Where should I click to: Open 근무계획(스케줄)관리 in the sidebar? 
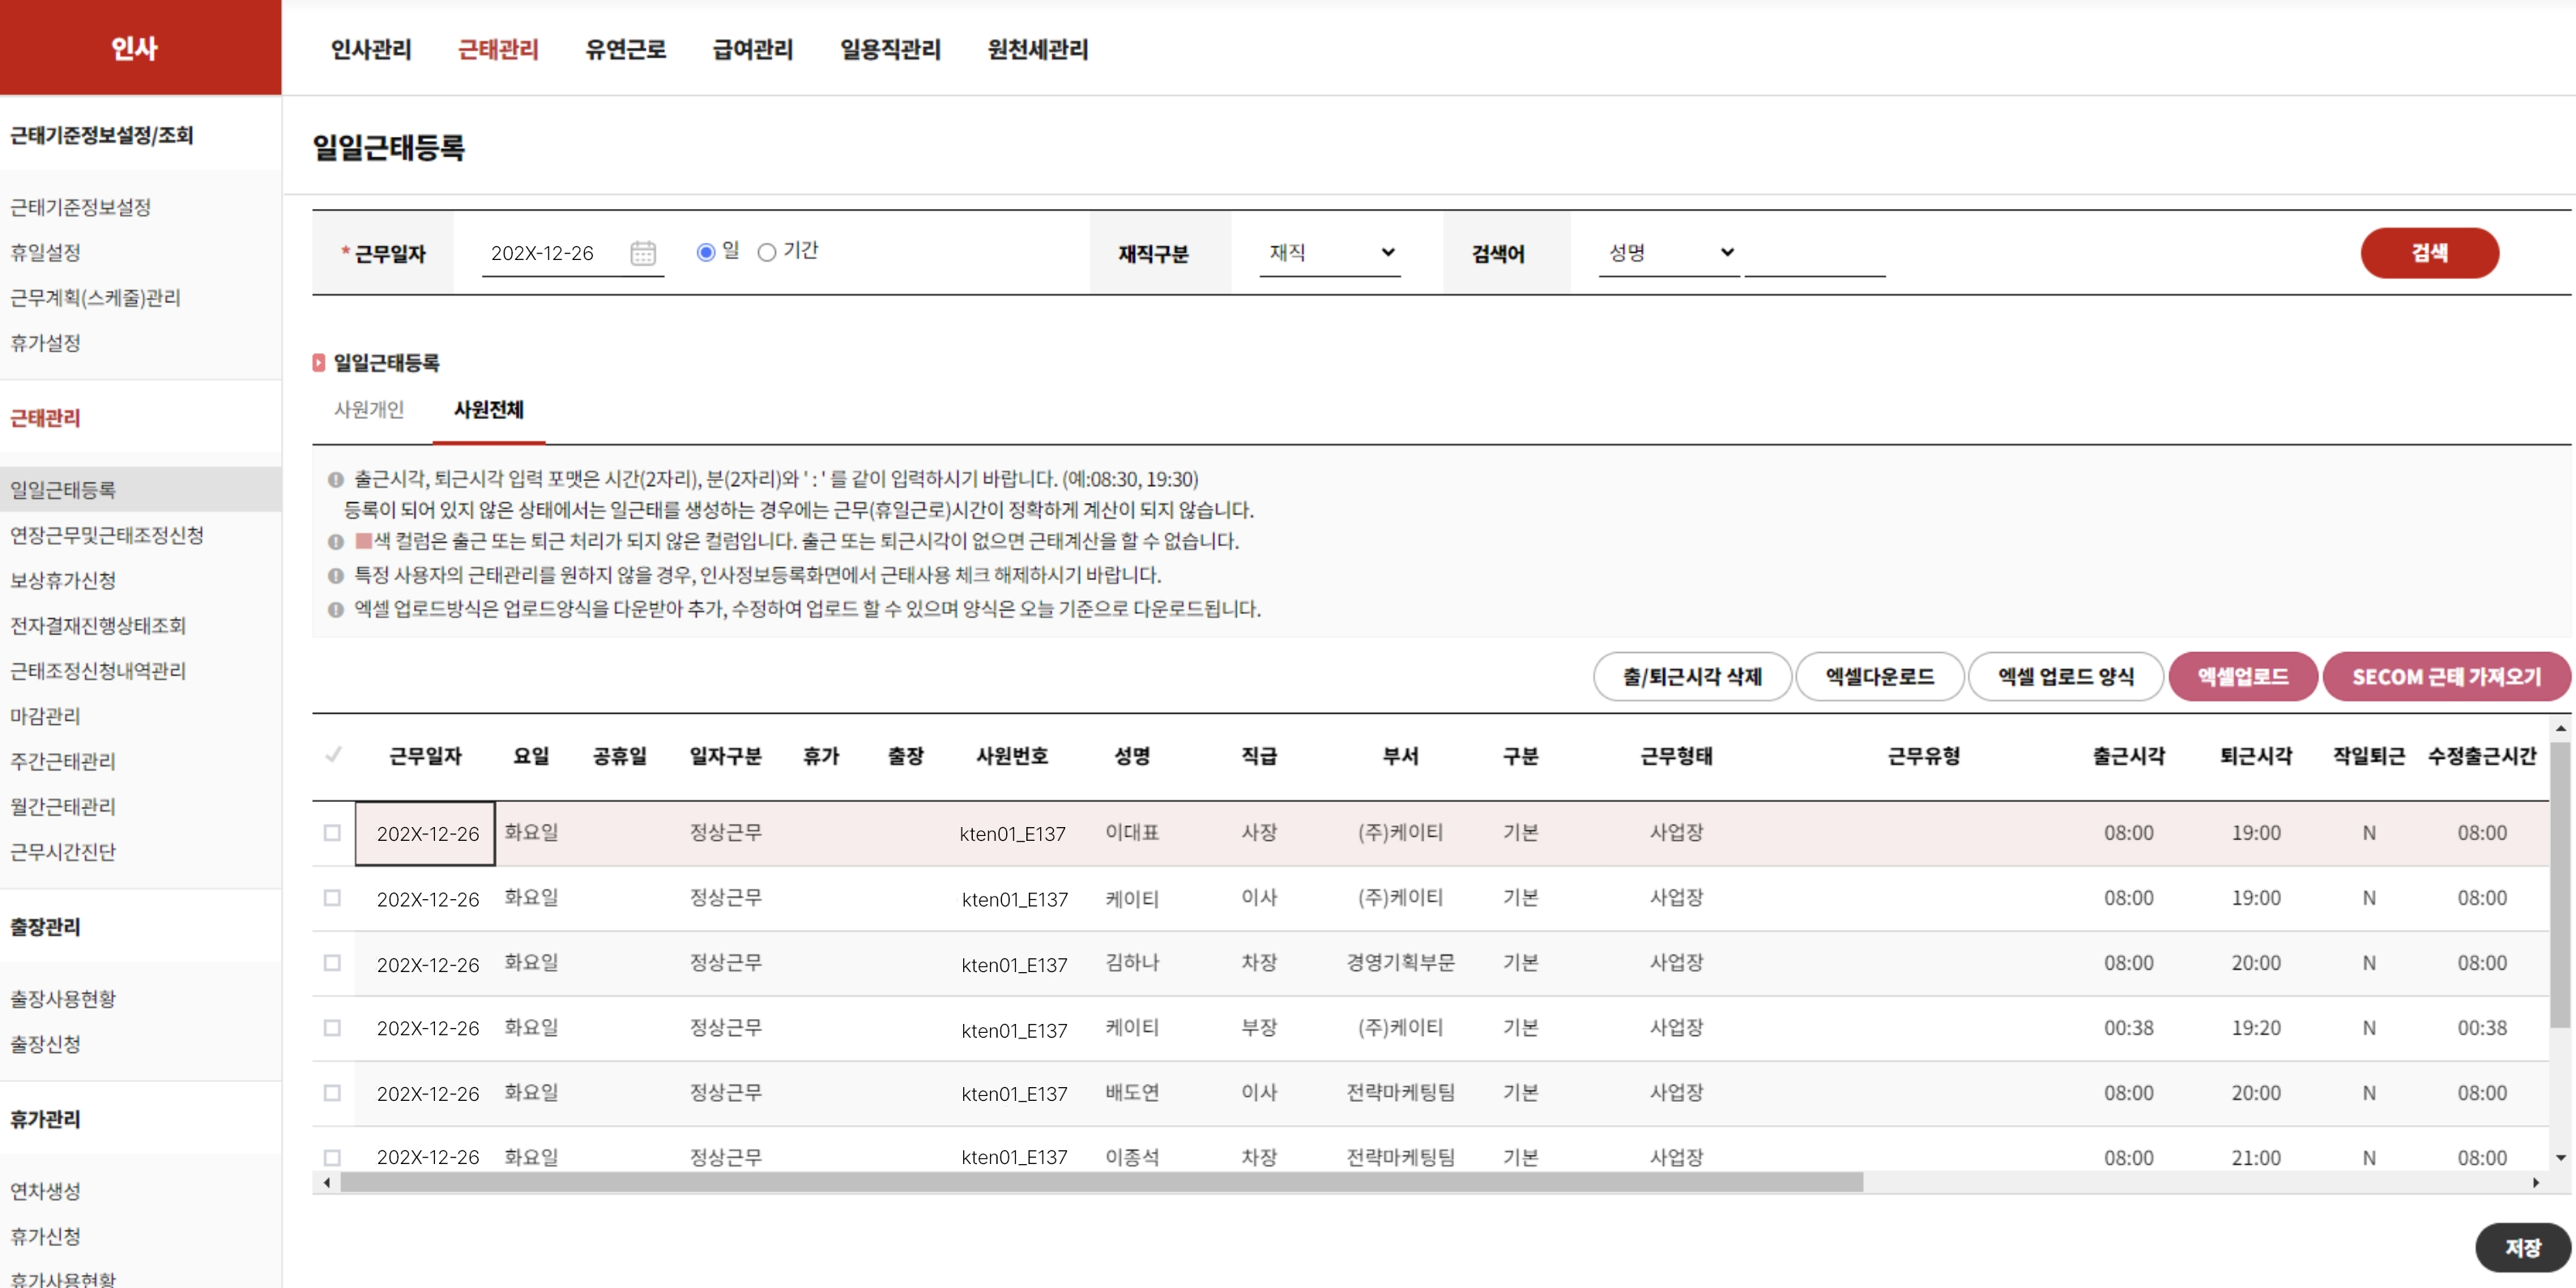pyautogui.click(x=95, y=297)
